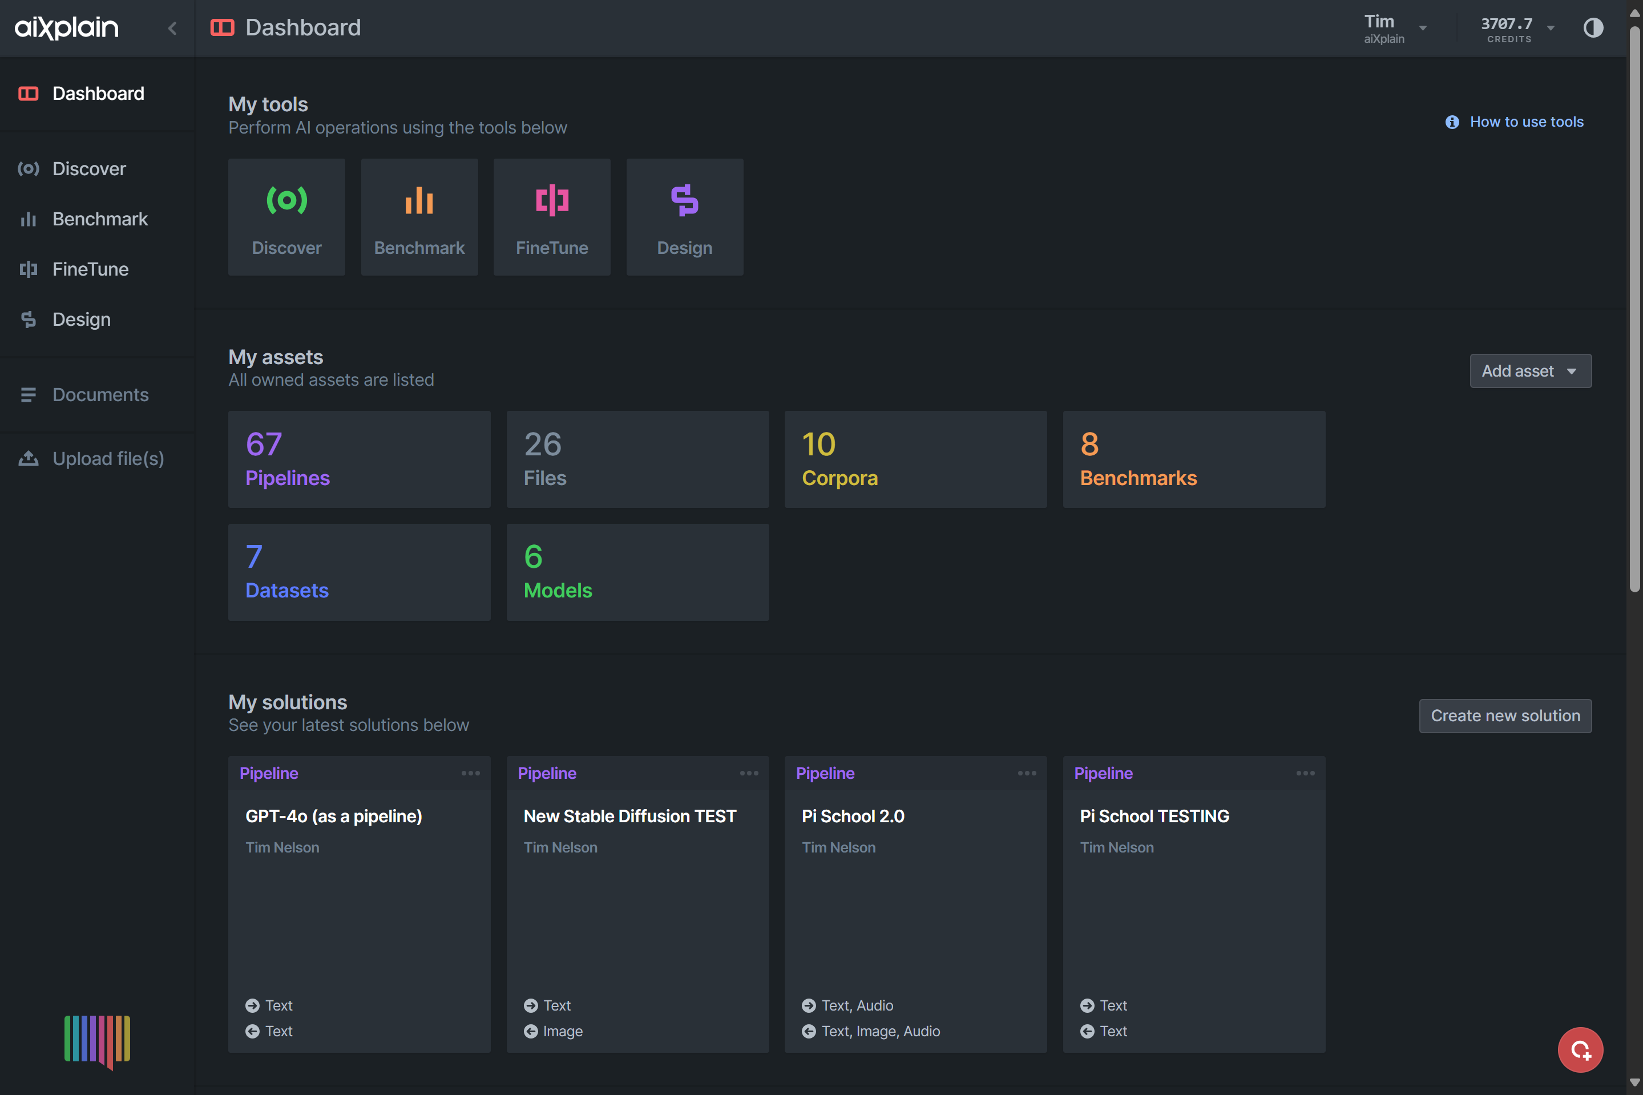Click the How to use tools link
The image size is (1643, 1095).
pyautogui.click(x=1527, y=122)
